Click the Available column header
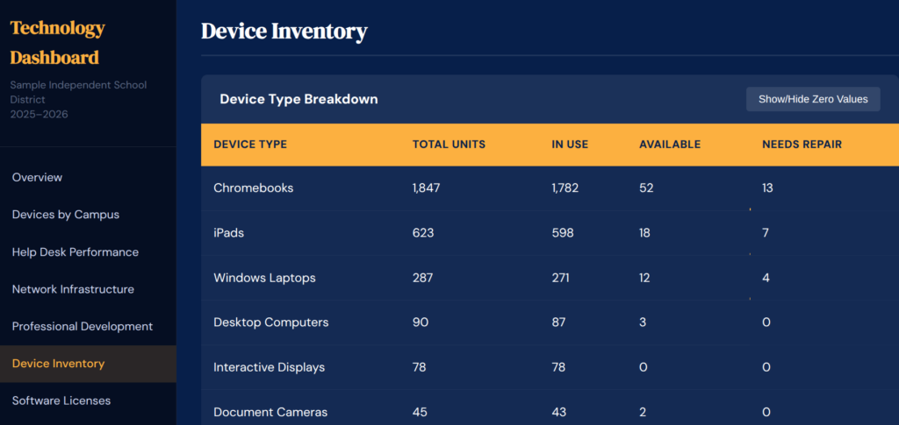Viewport: 899px width, 425px height. point(670,145)
